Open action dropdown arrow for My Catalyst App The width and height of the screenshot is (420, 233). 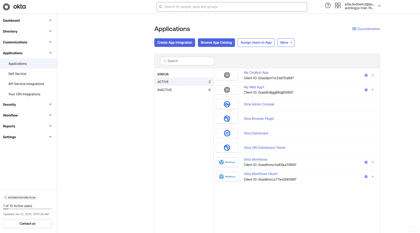click(x=373, y=75)
